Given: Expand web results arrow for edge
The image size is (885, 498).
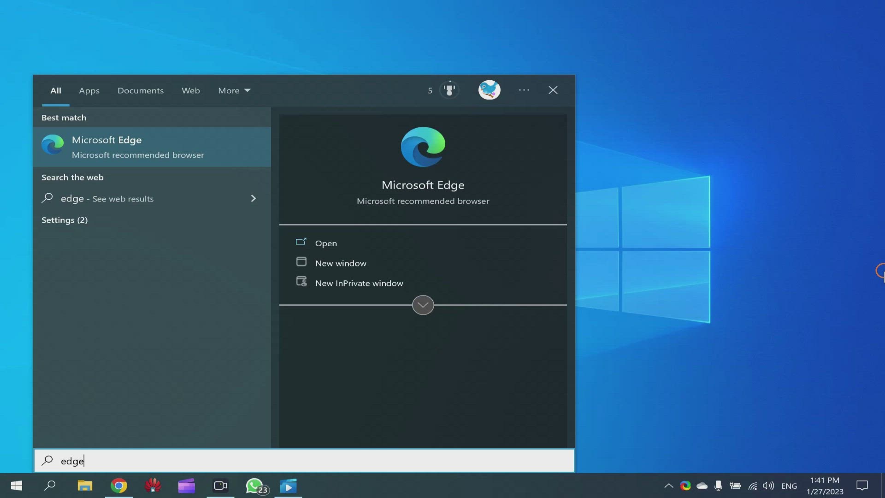Looking at the screenshot, I should (x=253, y=198).
